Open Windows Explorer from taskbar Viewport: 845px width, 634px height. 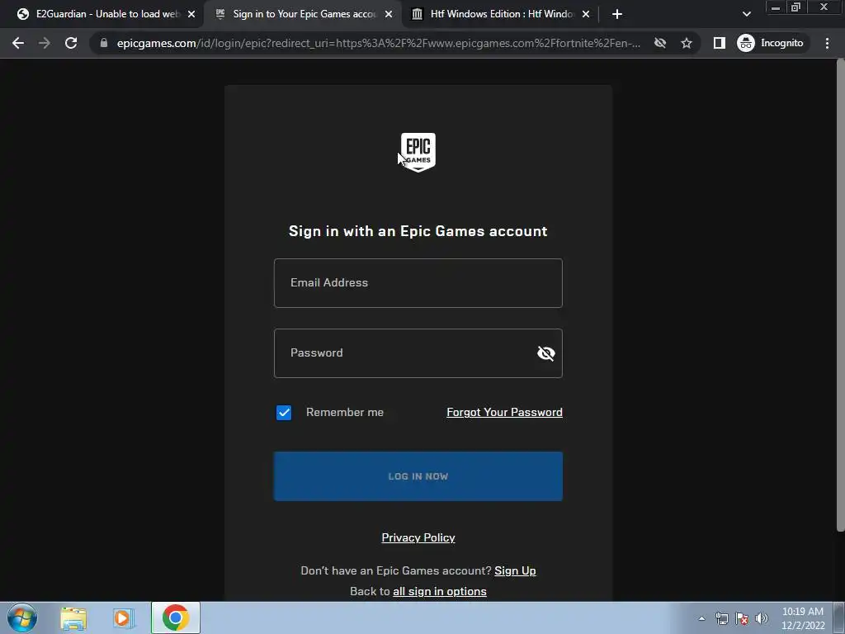point(73,617)
